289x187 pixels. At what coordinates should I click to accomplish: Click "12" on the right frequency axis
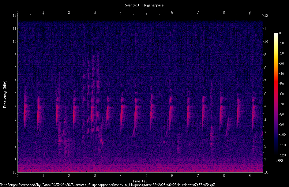(266, 16)
